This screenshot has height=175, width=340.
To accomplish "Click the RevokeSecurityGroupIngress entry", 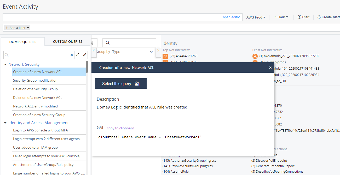I will click(x=188, y=166).
